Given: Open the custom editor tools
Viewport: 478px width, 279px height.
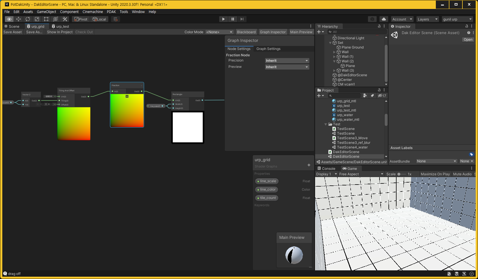Looking at the screenshot, I should point(65,19).
